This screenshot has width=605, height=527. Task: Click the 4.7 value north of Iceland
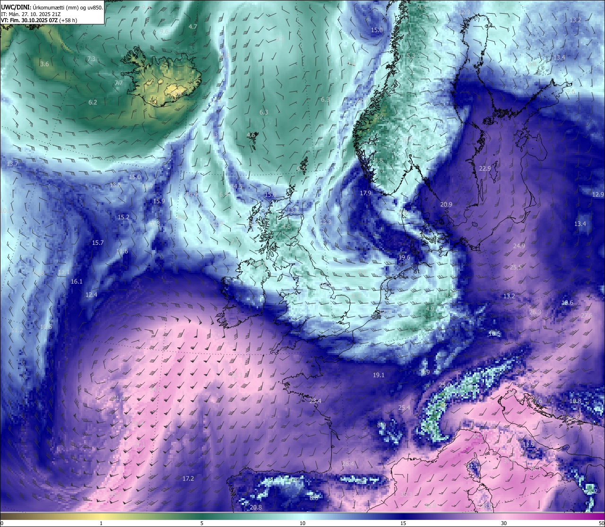pyautogui.click(x=193, y=27)
